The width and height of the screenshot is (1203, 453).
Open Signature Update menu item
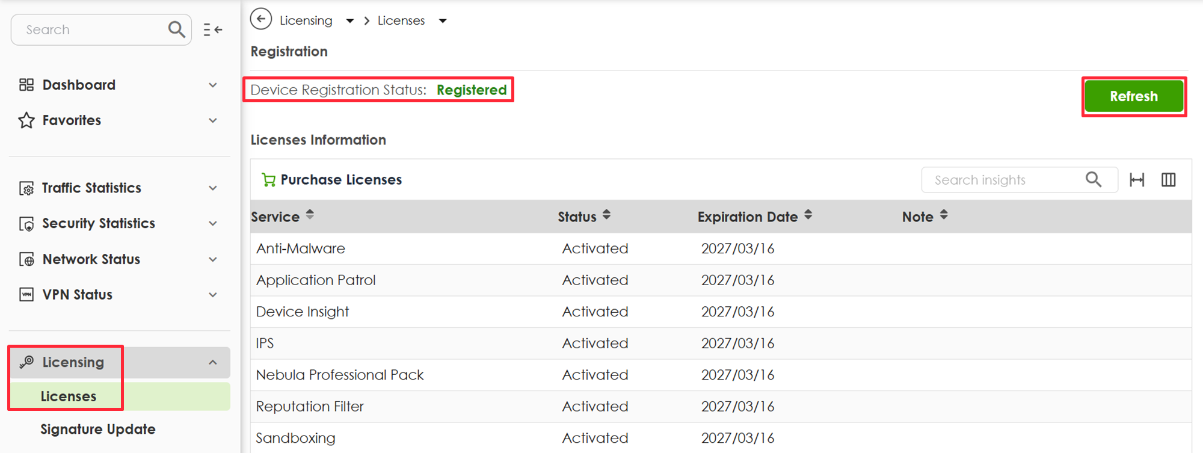(x=97, y=429)
